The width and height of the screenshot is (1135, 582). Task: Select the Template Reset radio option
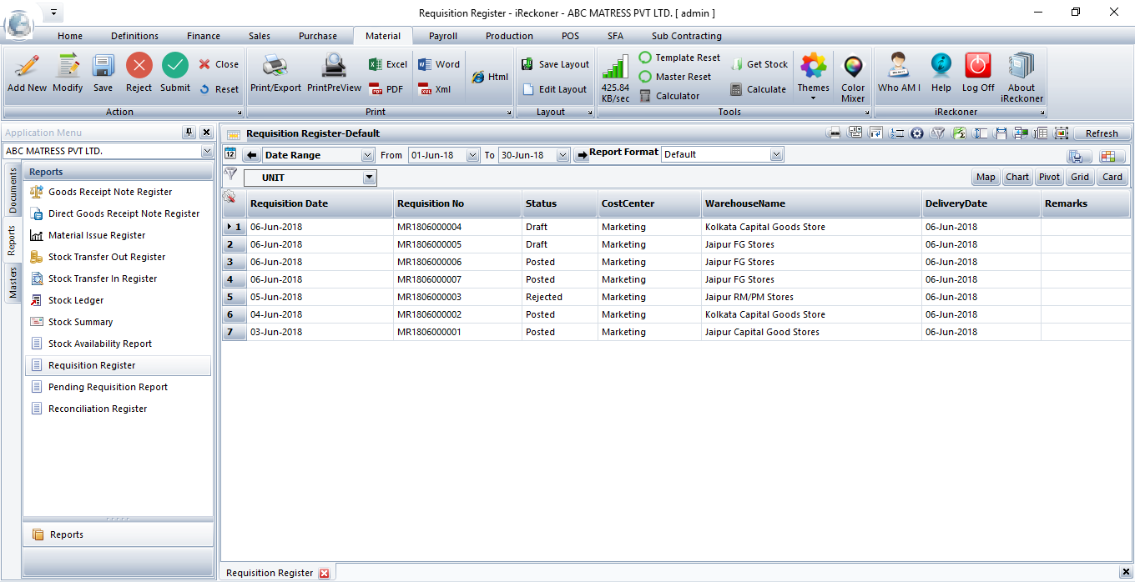(645, 58)
